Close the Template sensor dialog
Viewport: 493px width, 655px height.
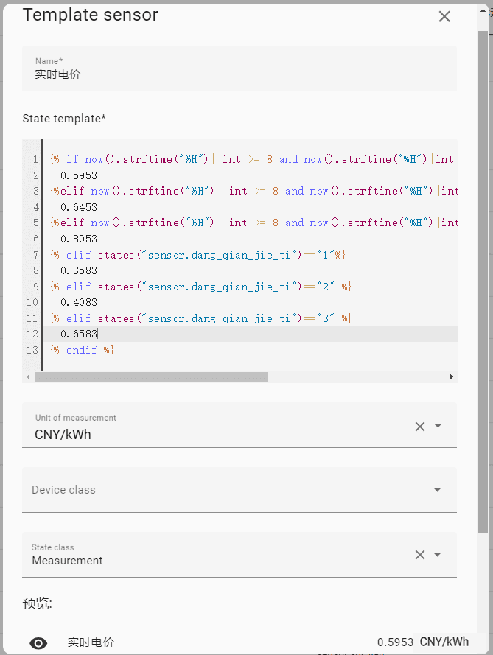[x=444, y=16]
